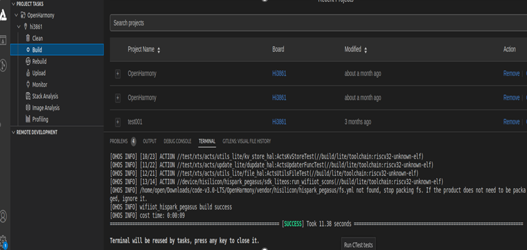This screenshot has height=250, width=527.
Task: Remove the test001 project
Action: (512, 122)
